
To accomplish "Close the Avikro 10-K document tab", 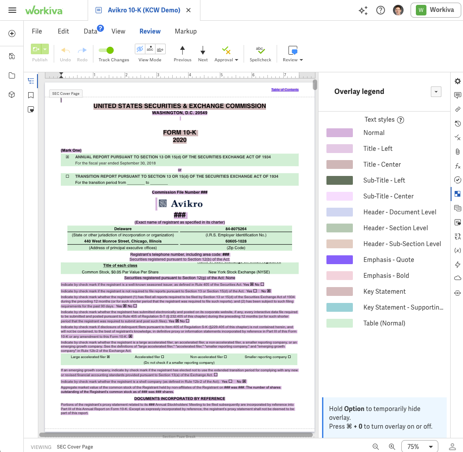I will click(189, 10).
